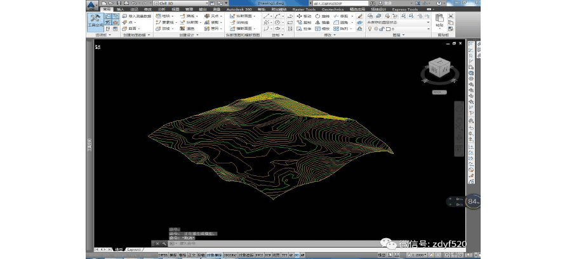The height and width of the screenshot is (259, 567).
Task: Select the Move (移动) tool
Action: point(304,16)
